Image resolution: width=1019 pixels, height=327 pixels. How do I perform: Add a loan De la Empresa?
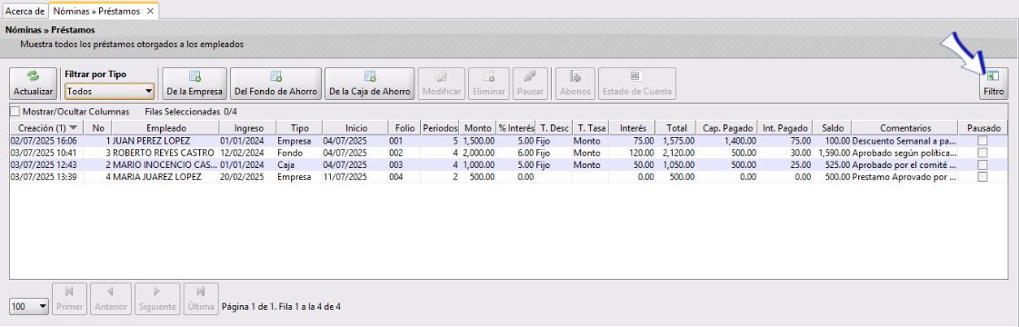195,84
